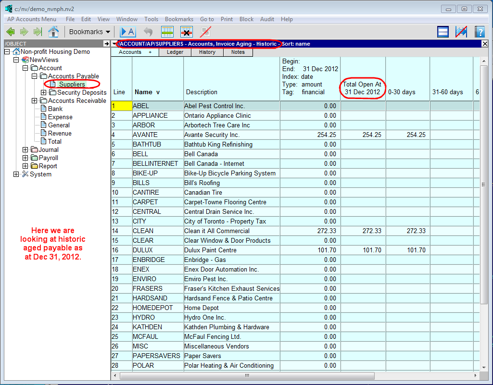Click the delete row icon with X
This screenshot has height=385, width=493.
pos(187,32)
